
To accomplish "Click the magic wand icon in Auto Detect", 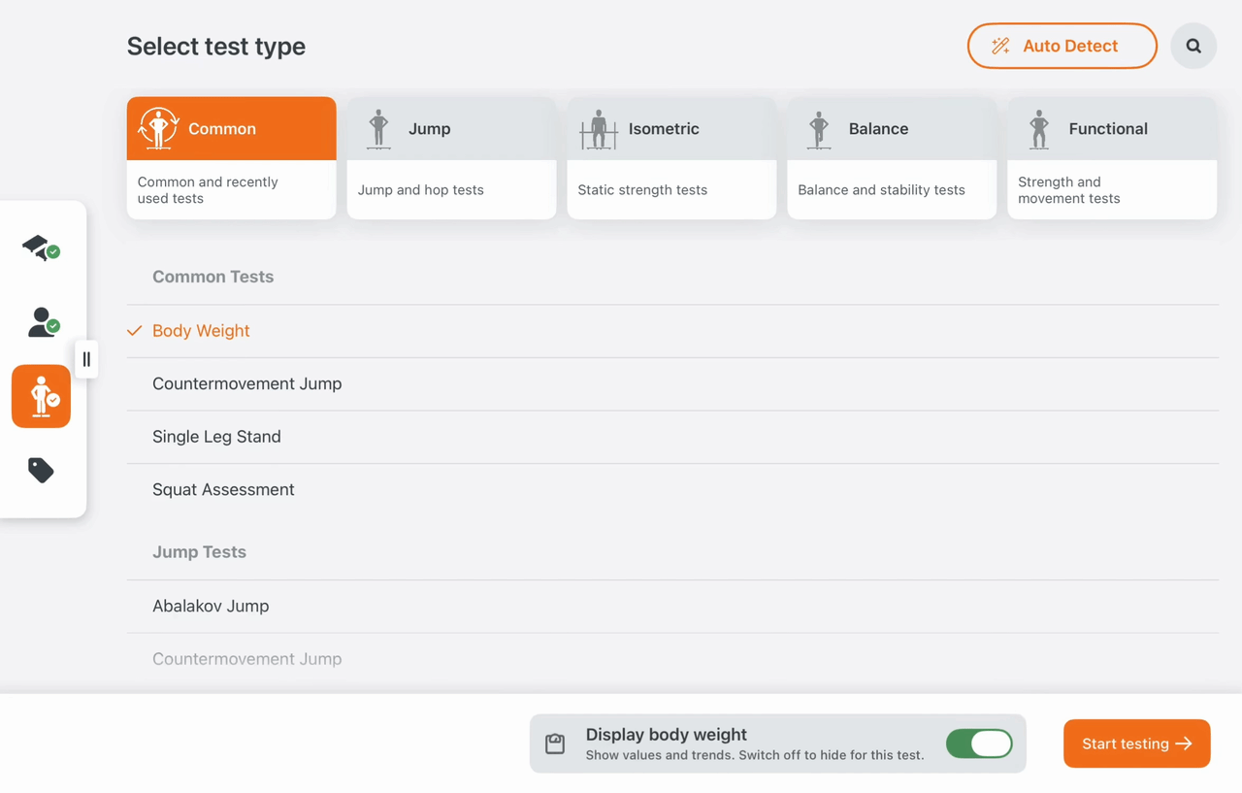I will coord(1000,46).
